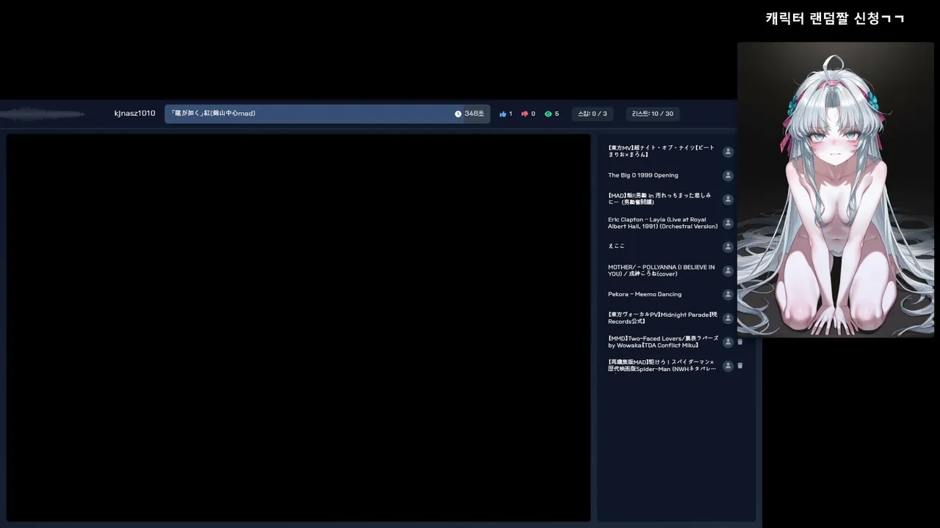The image size is (940, 528).
Task: Select playlist item 【MMD】Two-Faced Lovers
Action: click(663, 342)
